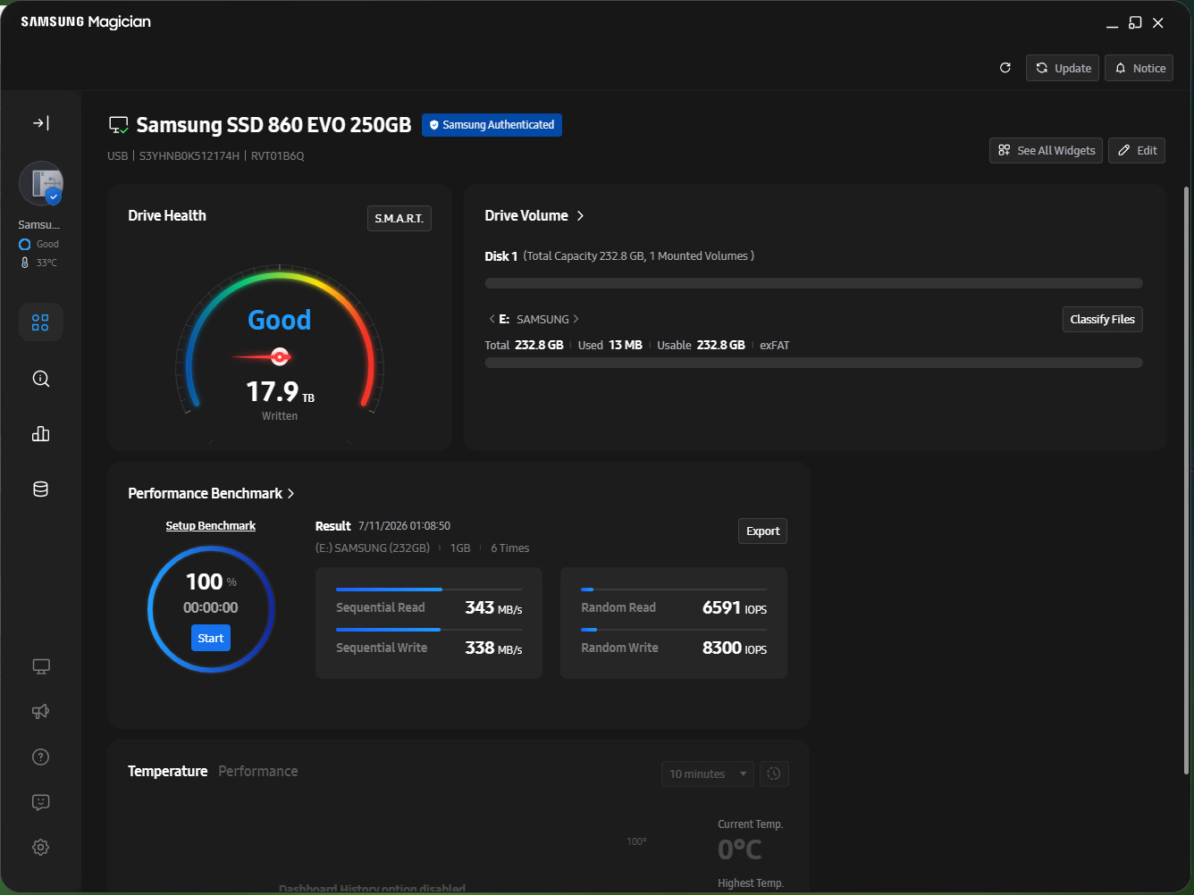Select the Samsung drive thumbnail in sidebar
Viewport: 1194px width, 895px height.
pos(41,184)
